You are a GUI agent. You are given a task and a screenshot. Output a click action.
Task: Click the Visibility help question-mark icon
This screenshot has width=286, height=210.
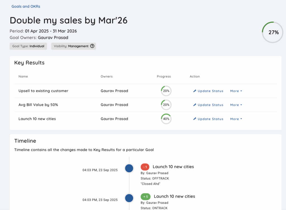tap(92, 46)
